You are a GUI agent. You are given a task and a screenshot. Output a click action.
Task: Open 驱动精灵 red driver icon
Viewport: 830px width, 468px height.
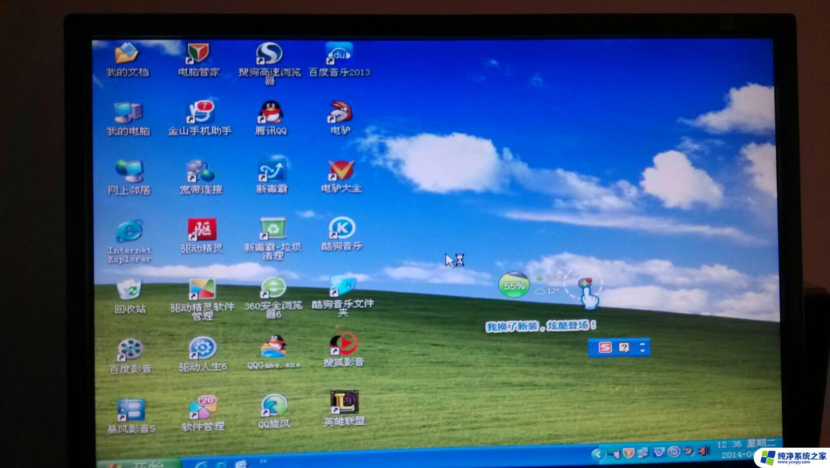point(202,236)
